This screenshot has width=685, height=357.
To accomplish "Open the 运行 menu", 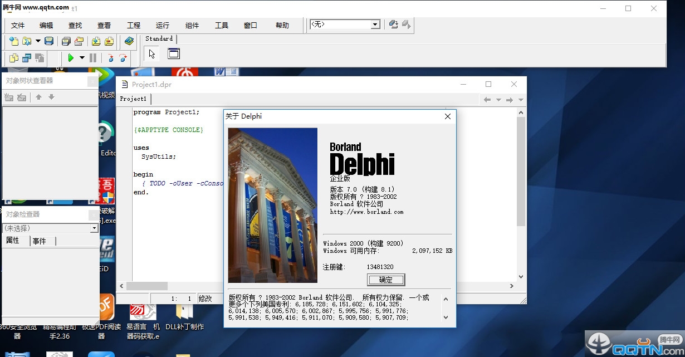I will pos(163,25).
